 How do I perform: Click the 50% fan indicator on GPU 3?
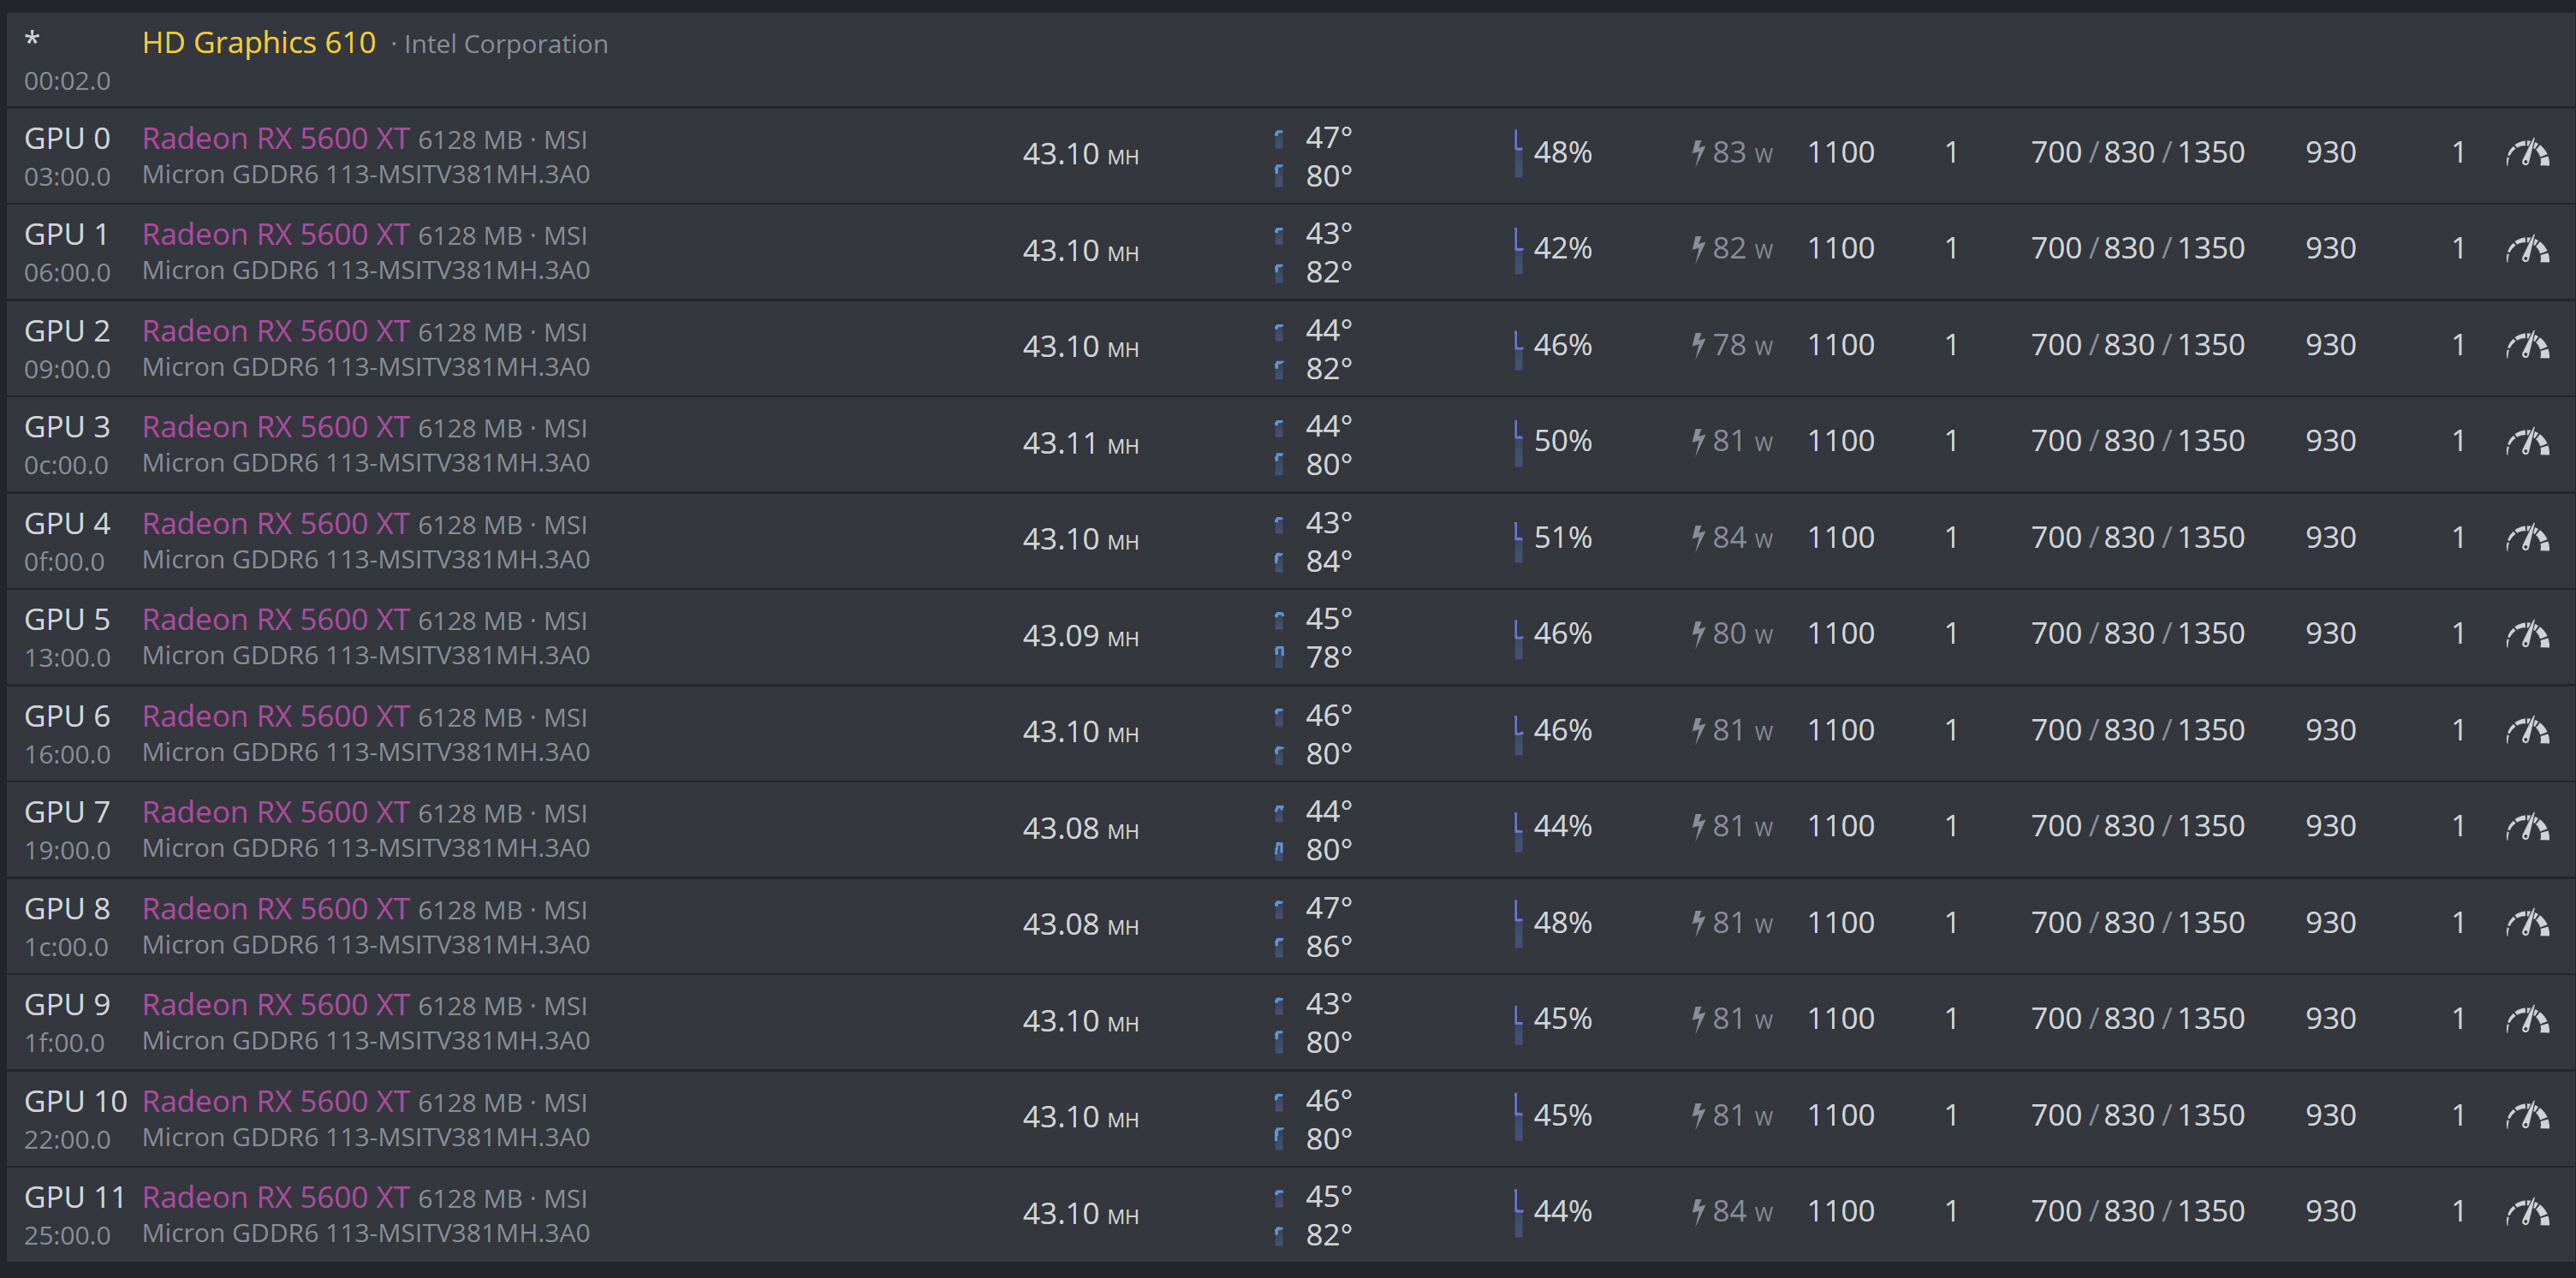[x=1562, y=441]
